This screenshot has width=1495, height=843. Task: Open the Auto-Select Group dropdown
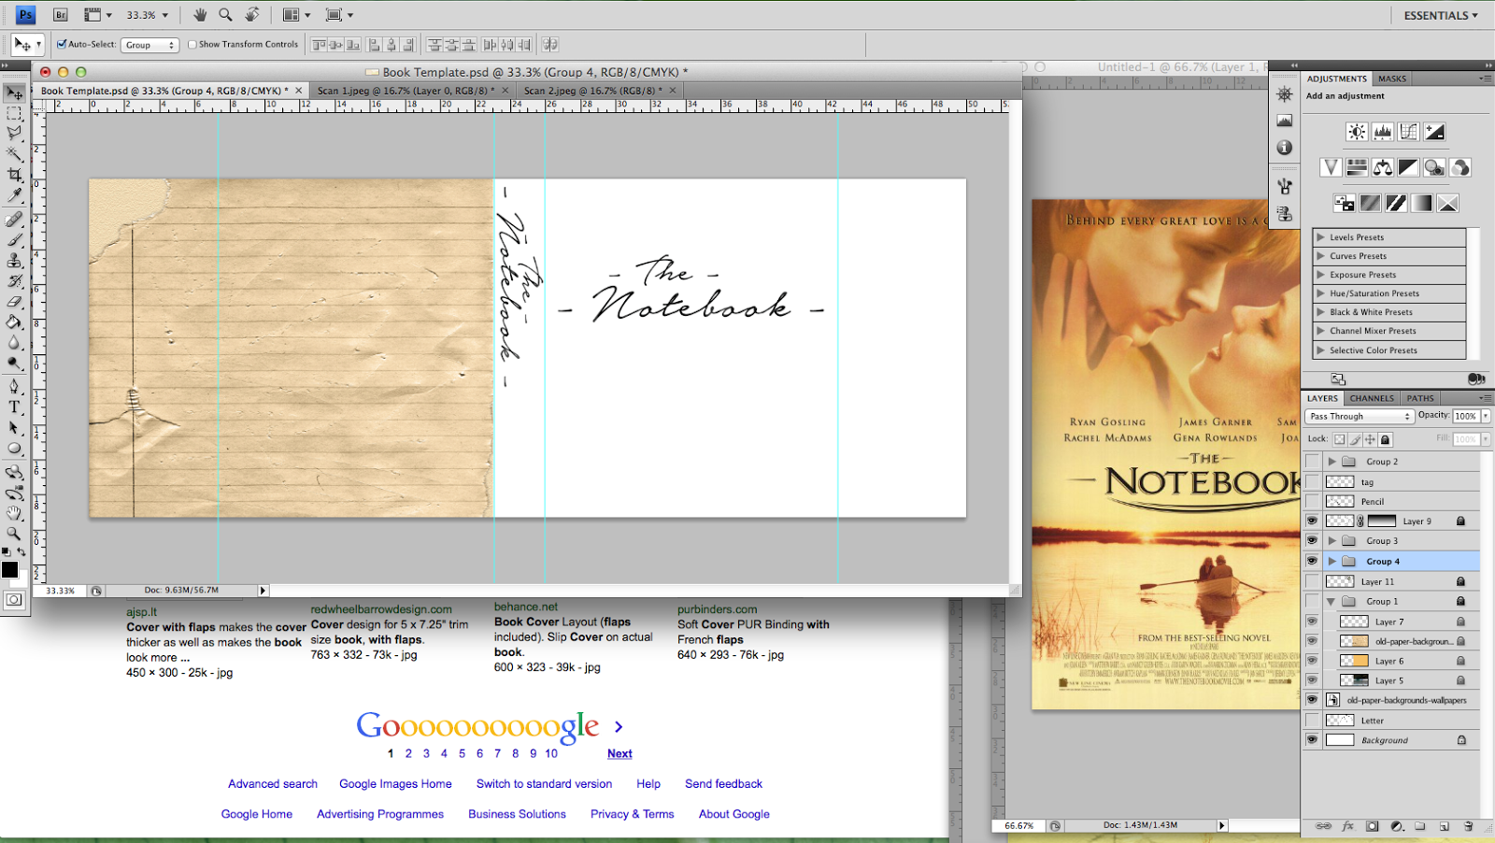149,45
